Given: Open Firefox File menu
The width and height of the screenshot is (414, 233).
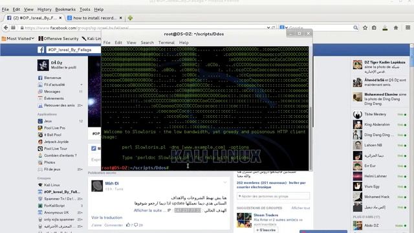Looking at the screenshot, I should point(5,9).
